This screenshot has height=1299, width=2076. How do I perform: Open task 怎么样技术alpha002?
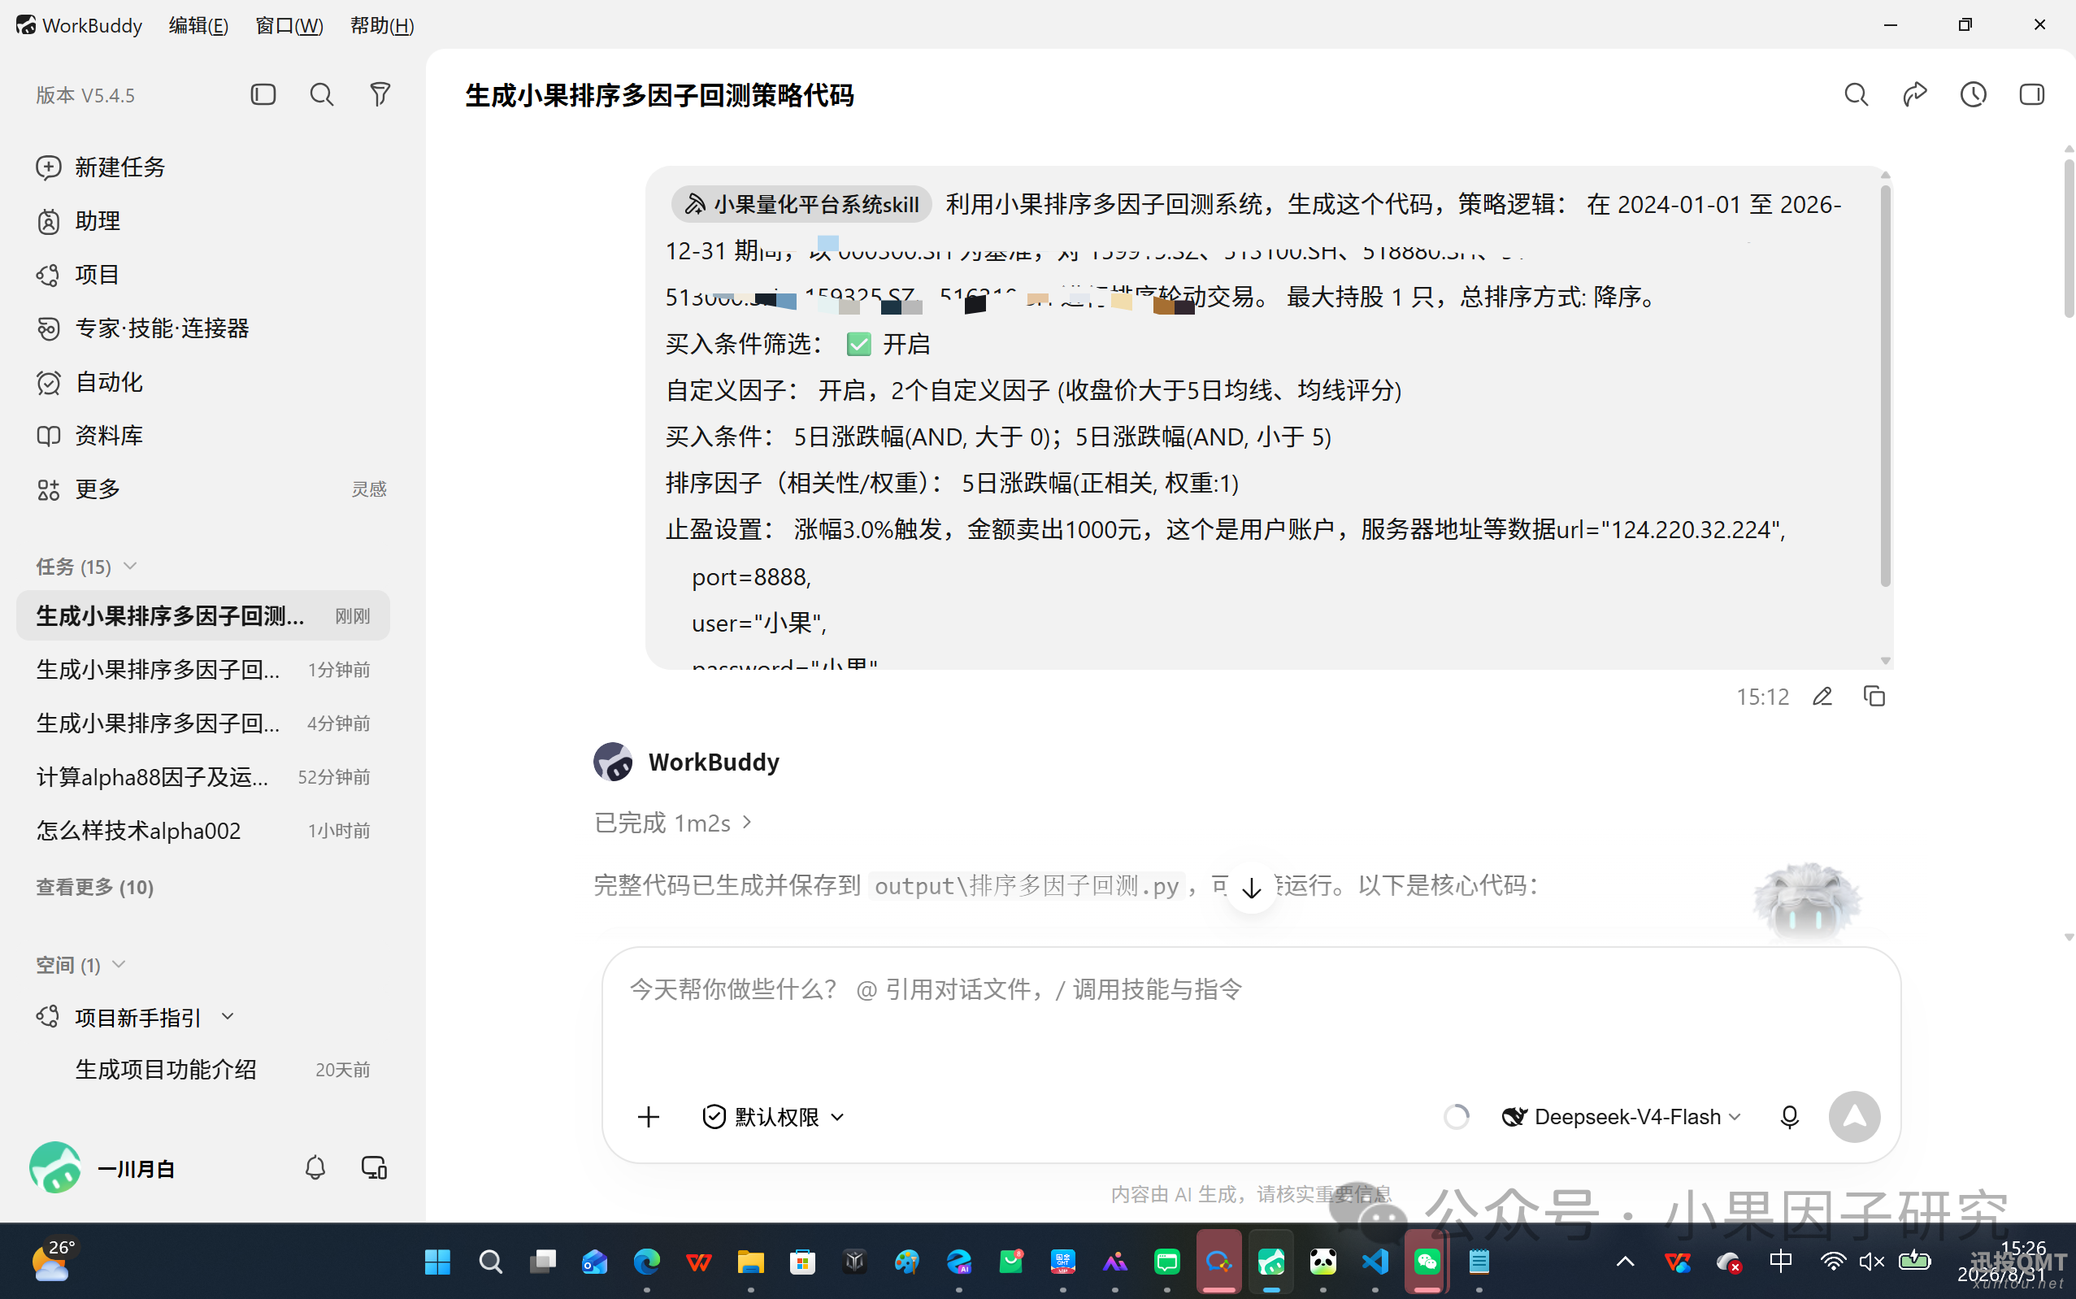(x=202, y=830)
